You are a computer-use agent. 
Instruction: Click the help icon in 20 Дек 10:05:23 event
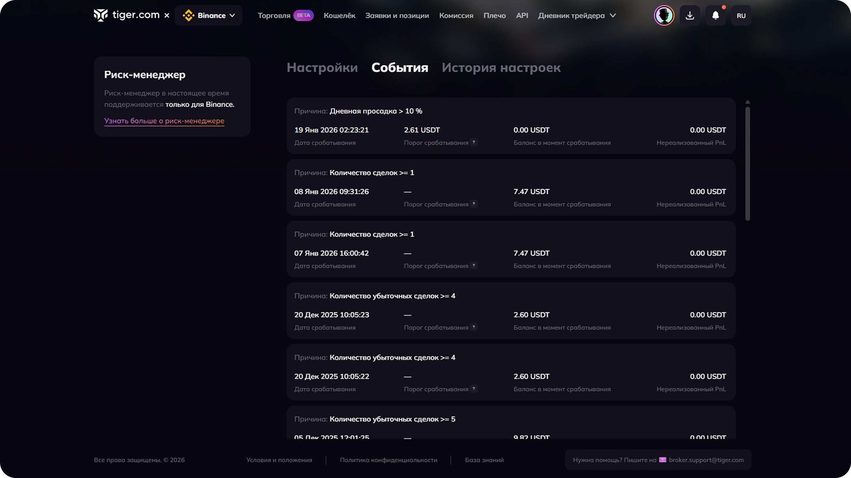coord(474,327)
